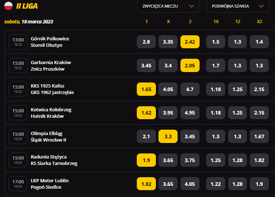Click the Polish flag icon beside II LIGA
Screen dimensions: 275x197
tap(8, 6)
